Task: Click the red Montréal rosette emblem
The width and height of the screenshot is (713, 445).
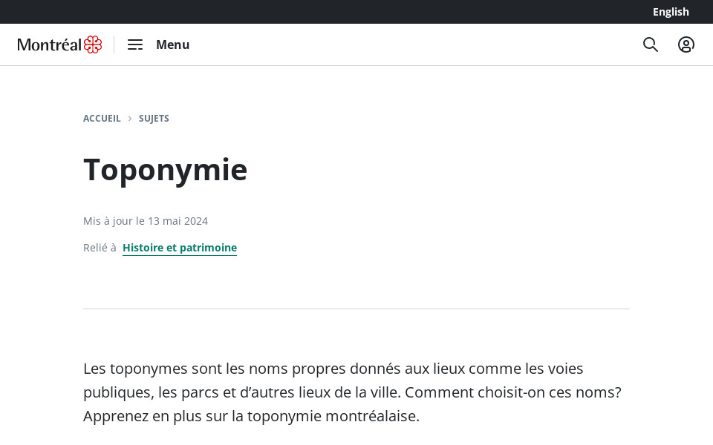Action: 93,44
